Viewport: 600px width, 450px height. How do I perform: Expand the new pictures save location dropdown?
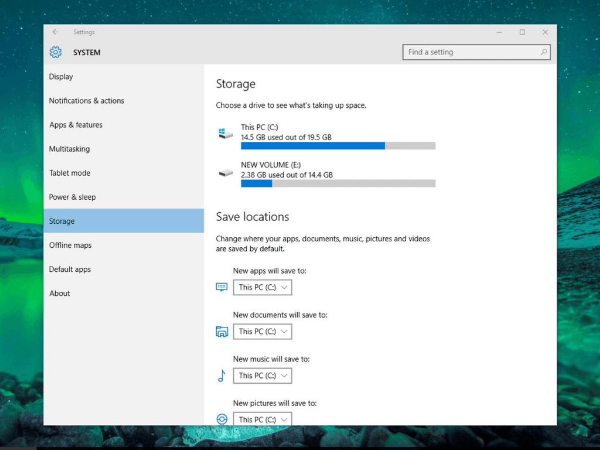[x=262, y=419]
